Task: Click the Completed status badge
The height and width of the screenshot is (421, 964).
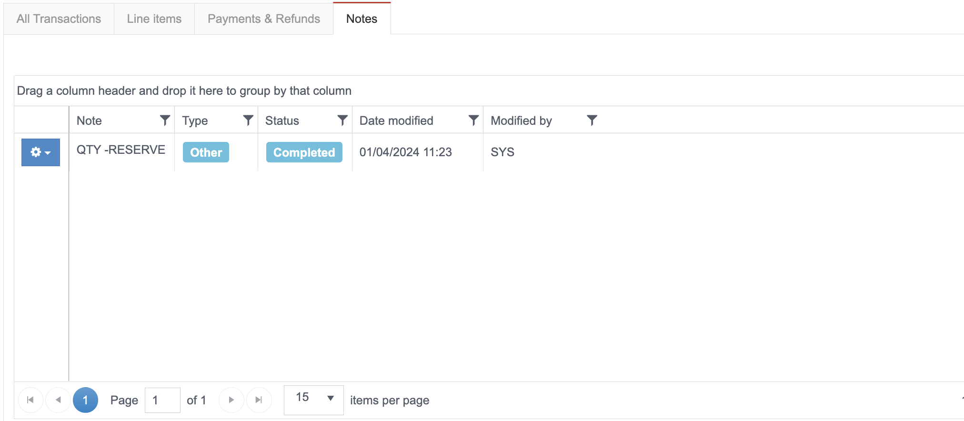Action: coord(304,152)
